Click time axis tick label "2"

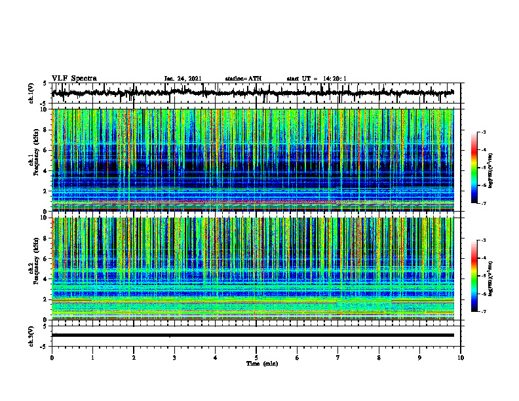click(x=134, y=358)
